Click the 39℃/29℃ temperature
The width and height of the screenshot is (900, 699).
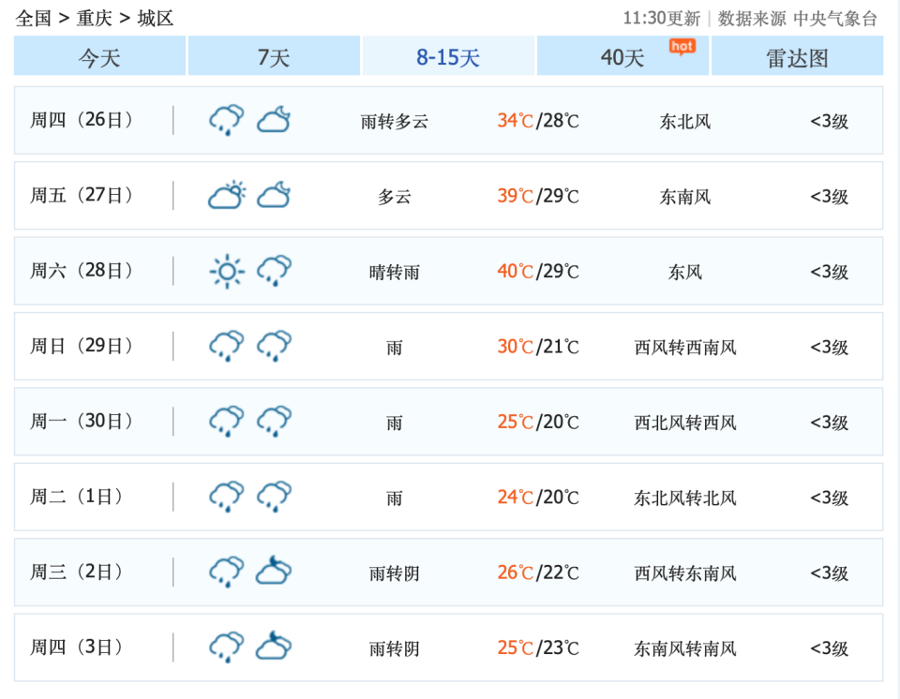click(538, 196)
